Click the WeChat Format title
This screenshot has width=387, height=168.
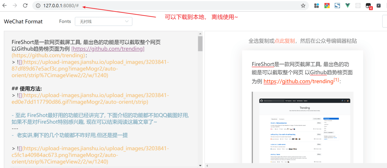coord(23,21)
